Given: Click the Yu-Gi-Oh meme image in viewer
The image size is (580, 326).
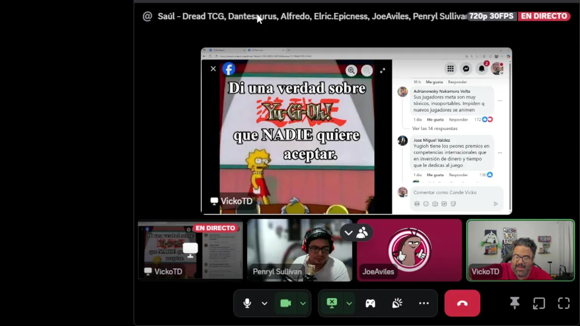Looking at the screenshot, I should click(297, 137).
